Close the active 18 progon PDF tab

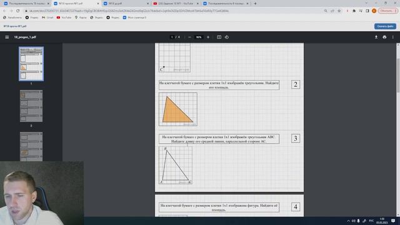click(x=98, y=4)
